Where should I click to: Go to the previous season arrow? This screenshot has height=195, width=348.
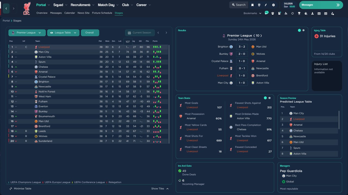158,33
